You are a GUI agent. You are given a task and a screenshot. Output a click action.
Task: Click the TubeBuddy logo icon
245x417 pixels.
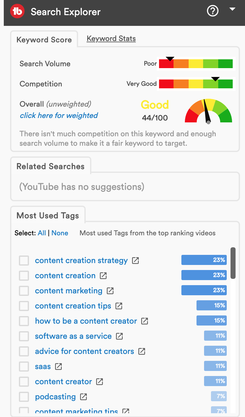tap(17, 12)
